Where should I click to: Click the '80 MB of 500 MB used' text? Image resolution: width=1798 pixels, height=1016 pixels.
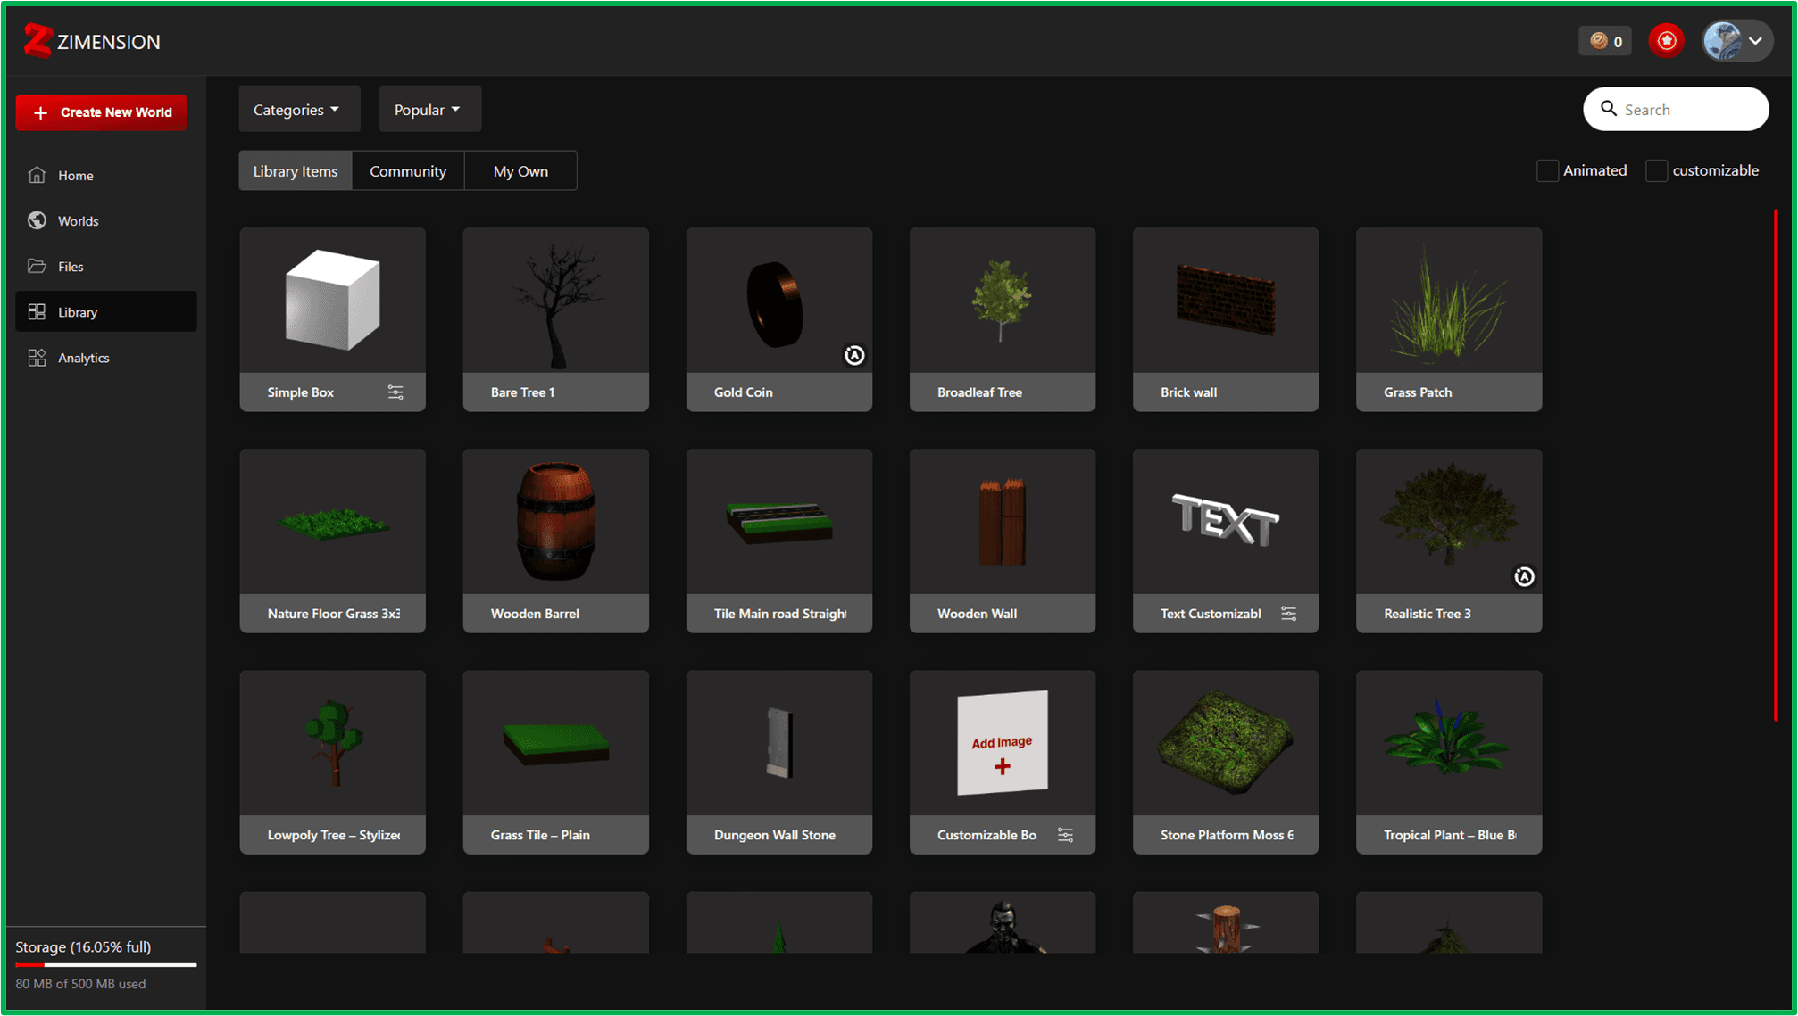click(x=80, y=984)
